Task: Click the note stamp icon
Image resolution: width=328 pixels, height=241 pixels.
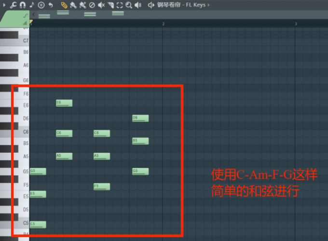Action: 32,5
